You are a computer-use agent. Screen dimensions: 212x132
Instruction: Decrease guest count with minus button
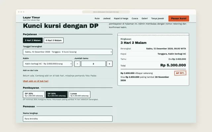pos(77,64)
